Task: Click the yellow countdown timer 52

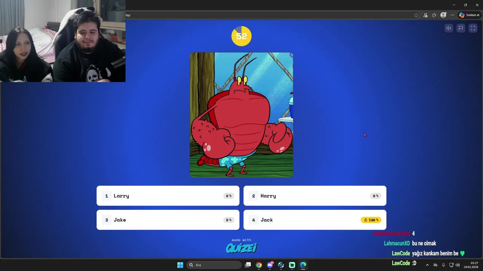Action: coord(241,36)
